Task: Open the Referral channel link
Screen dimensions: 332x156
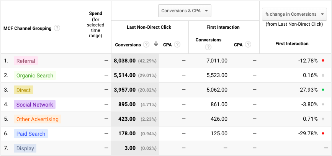Action: pos(26,61)
